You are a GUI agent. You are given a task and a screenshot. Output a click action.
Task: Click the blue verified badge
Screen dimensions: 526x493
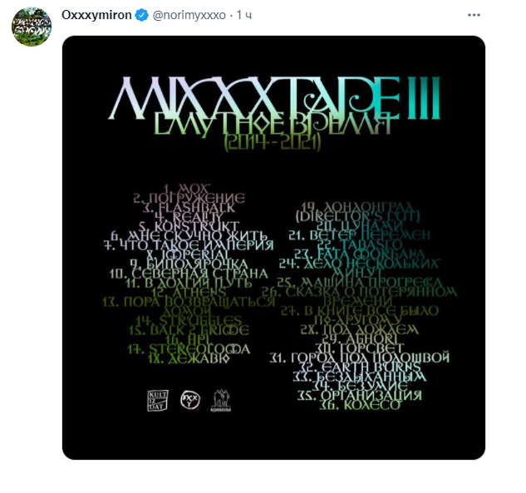(x=141, y=15)
